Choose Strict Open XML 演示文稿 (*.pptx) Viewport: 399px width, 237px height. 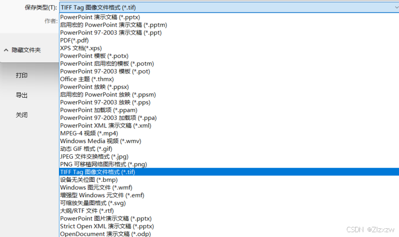229,226
